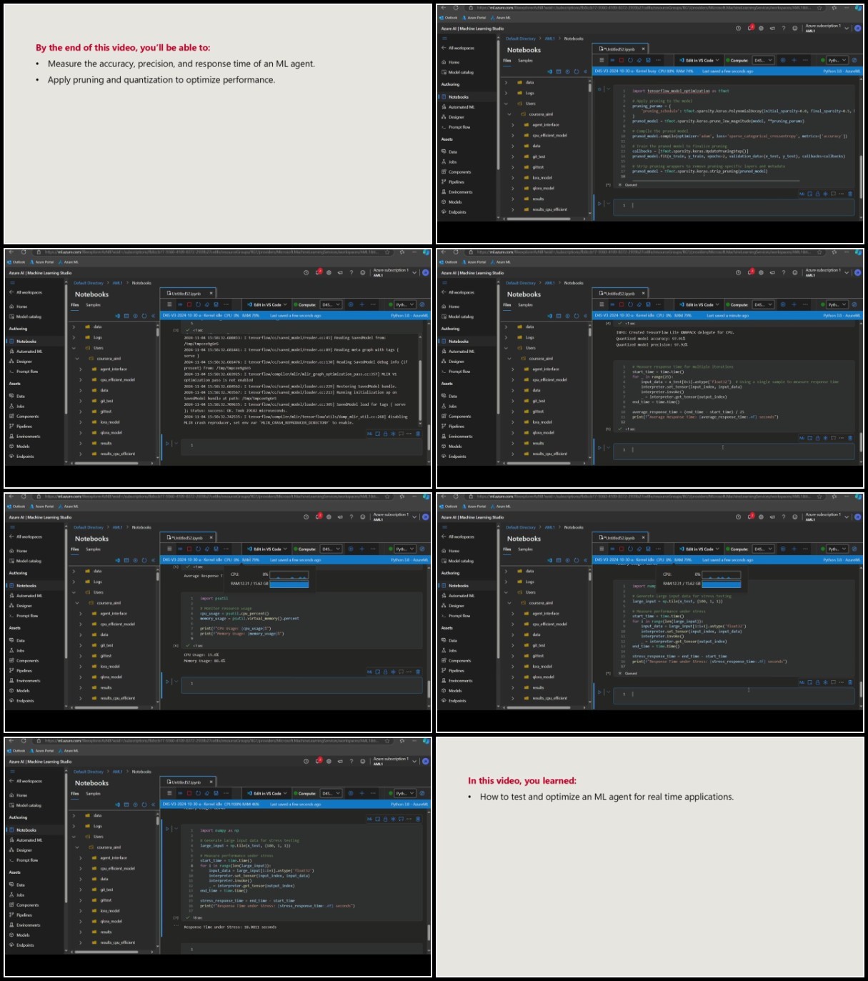The width and height of the screenshot is (868, 981).
Task: Click 'CPU Usage: 15.6%' output text
Action: pos(201,654)
